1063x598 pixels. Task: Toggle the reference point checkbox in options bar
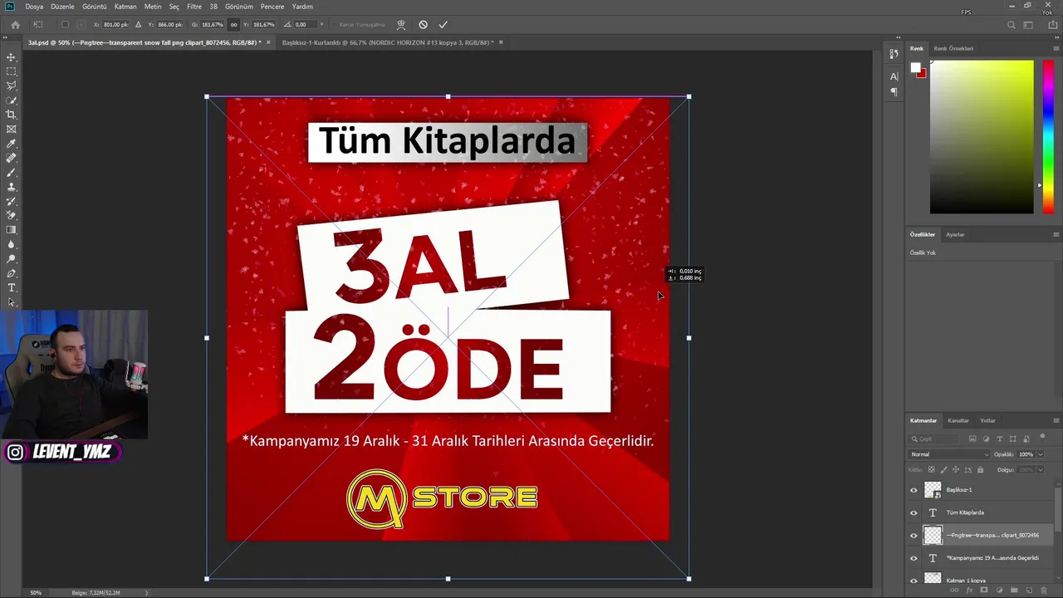(65, 25)
